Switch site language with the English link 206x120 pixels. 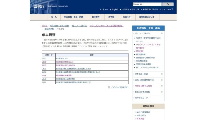pos(115,9)
